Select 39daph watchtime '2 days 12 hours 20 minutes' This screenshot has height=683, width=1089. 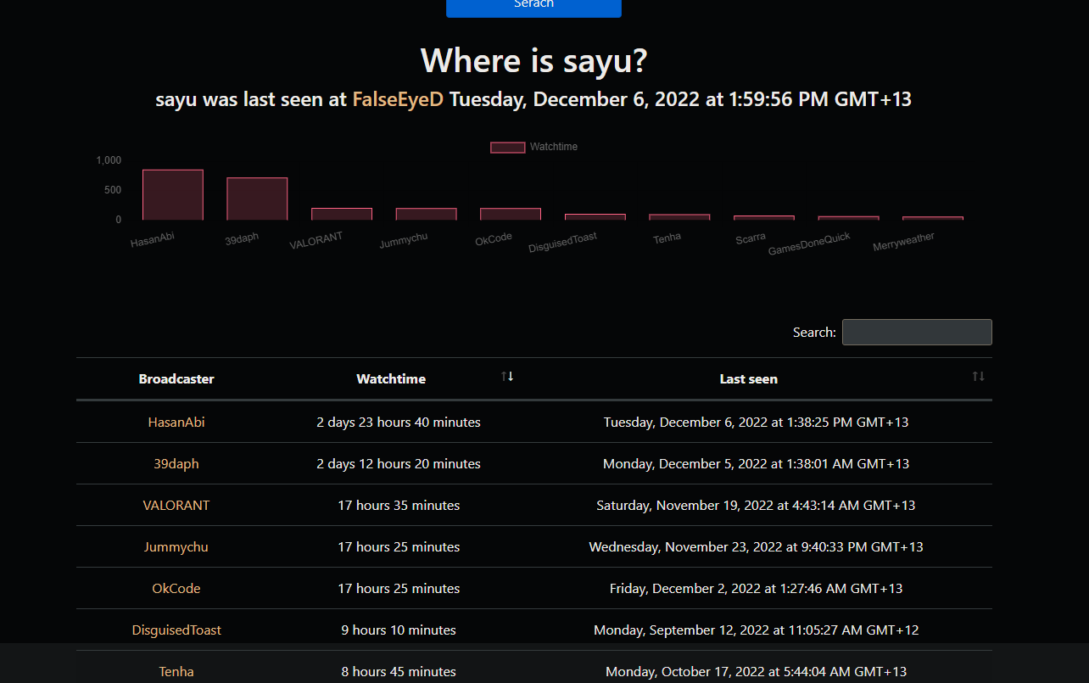(399, 463)
